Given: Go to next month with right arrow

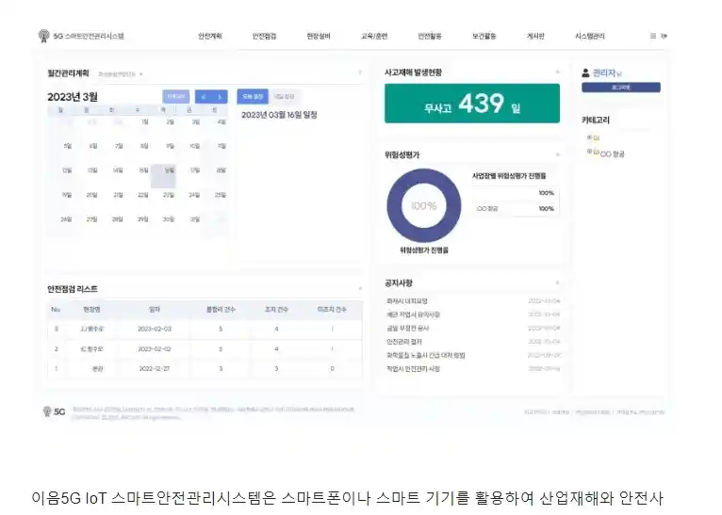Looking at the screenshot, I should point(220,96).
